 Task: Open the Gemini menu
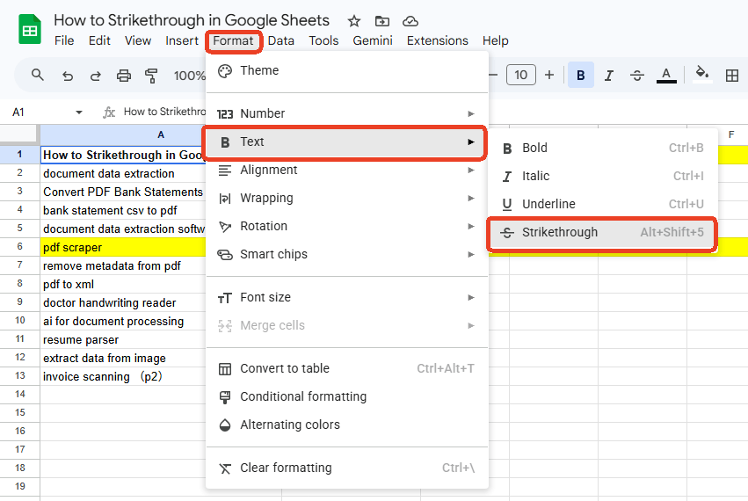[x=373, y=40]
